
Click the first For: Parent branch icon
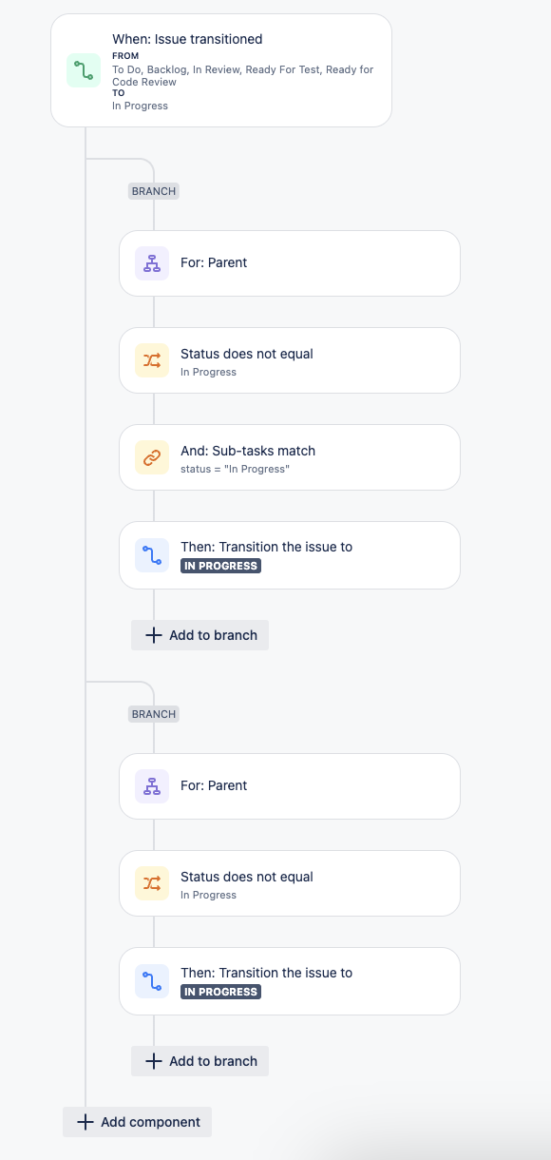(x=151, y=262)
